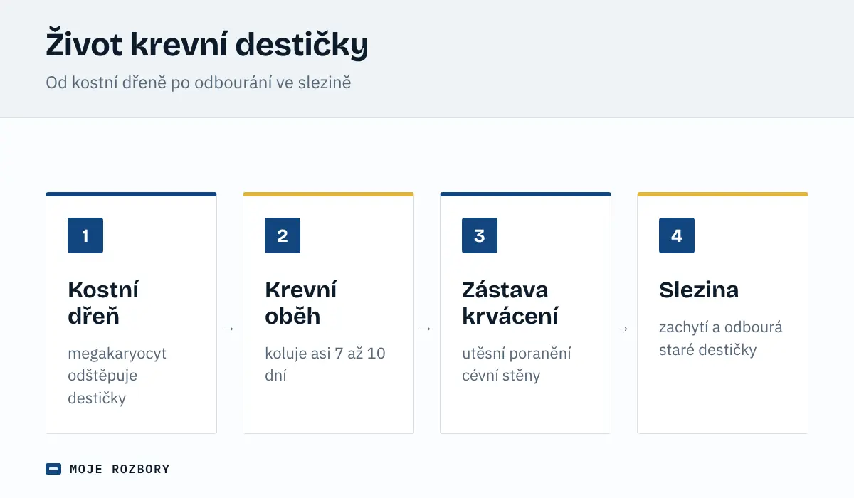Screen dimensions: 854x498
Task: Select the Krevní oběh card heading
Action: pos(301,302)
